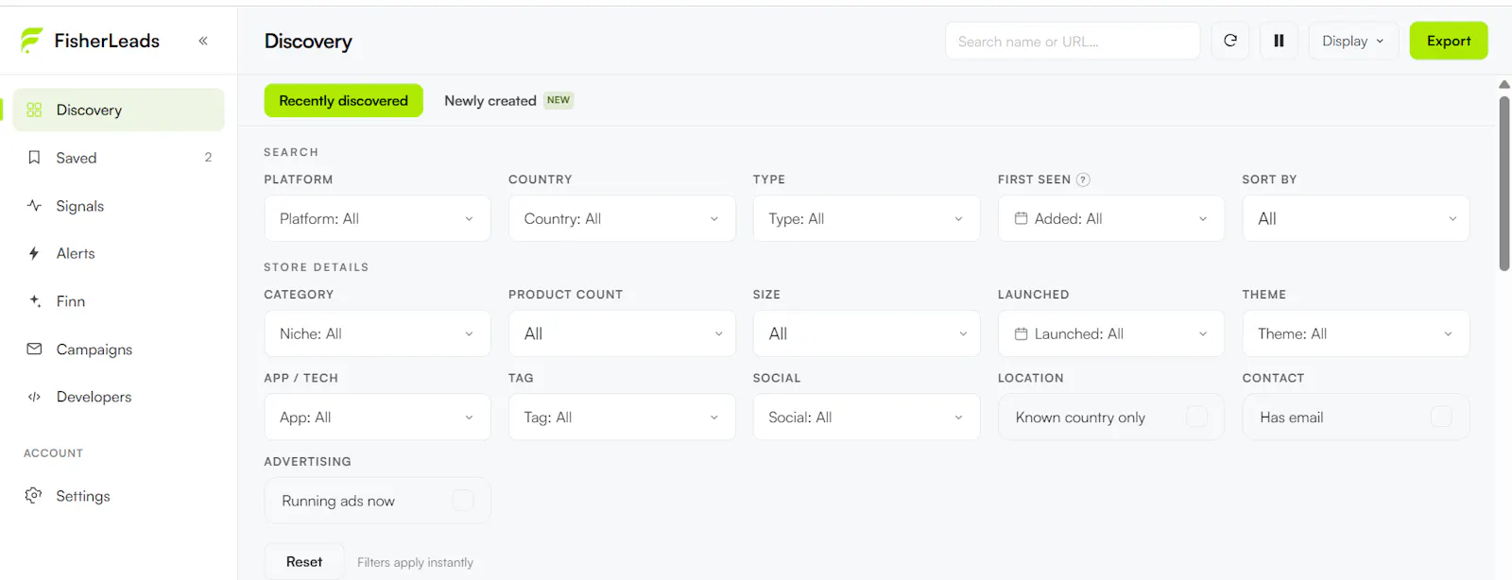Focus the Search name or URL field

click(1073, 41)
